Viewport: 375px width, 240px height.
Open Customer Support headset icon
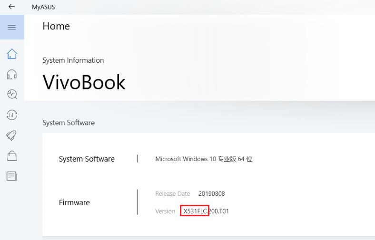click(x=12, y=74)
